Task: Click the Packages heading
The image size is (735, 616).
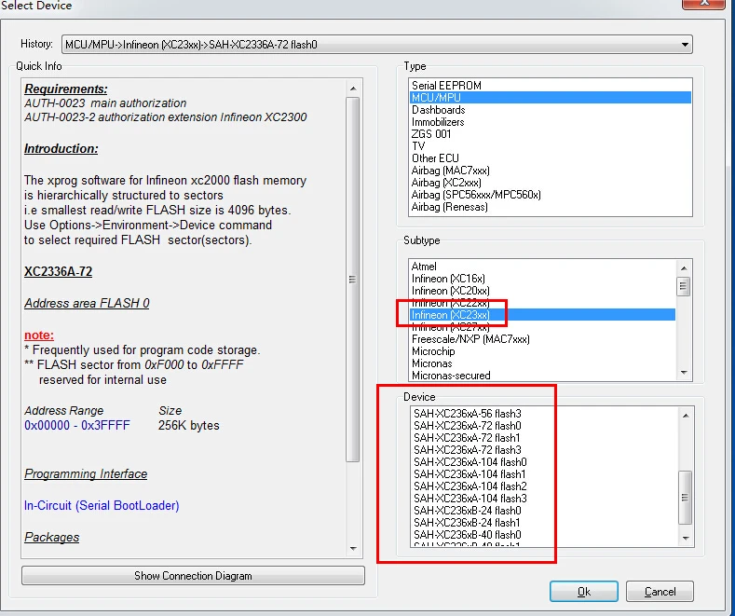Action: pyautogui.click(x=51, y=537)
